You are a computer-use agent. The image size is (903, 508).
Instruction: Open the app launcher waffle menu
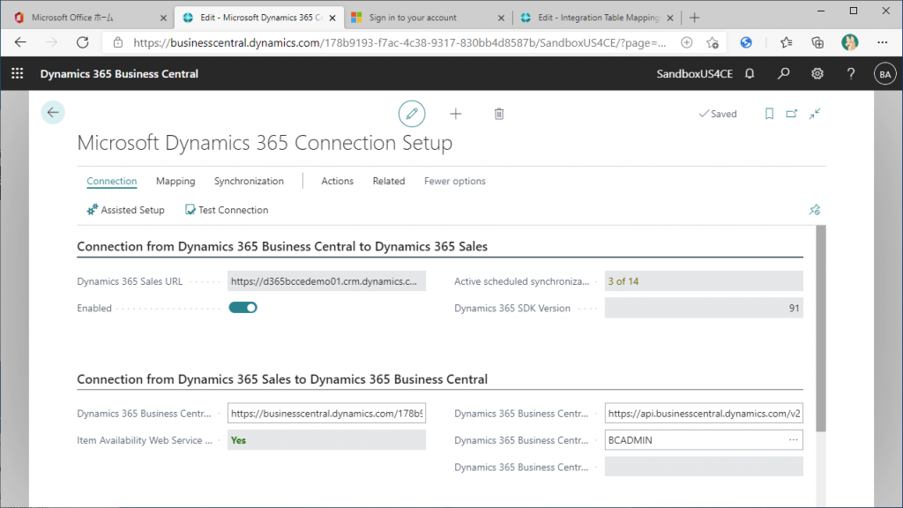[x=18, y=74]
